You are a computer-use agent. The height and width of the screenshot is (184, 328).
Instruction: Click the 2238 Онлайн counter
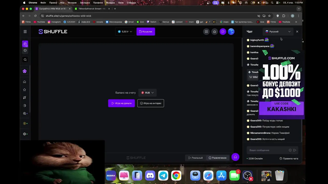(x=255, y=158)
